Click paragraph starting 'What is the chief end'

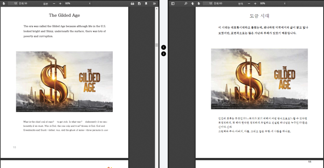tap(65, 126)
